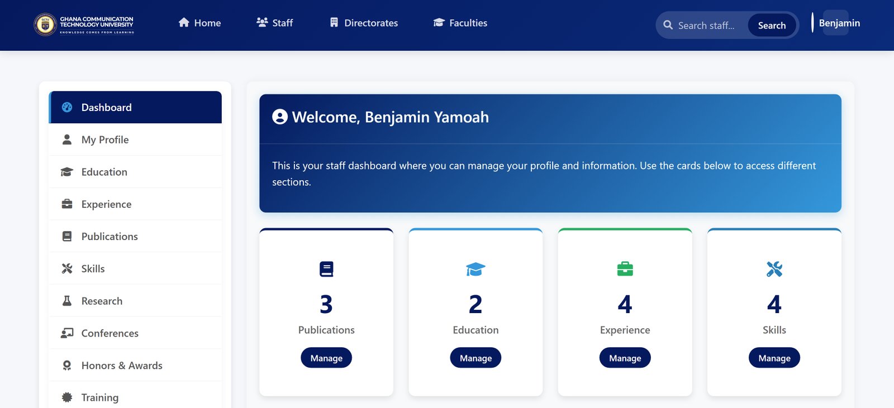Open the Benjamin user menu
894x408 pixels.
pos(838,23)
